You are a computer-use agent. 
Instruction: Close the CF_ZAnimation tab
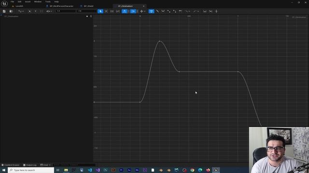(x=144, y=6)
